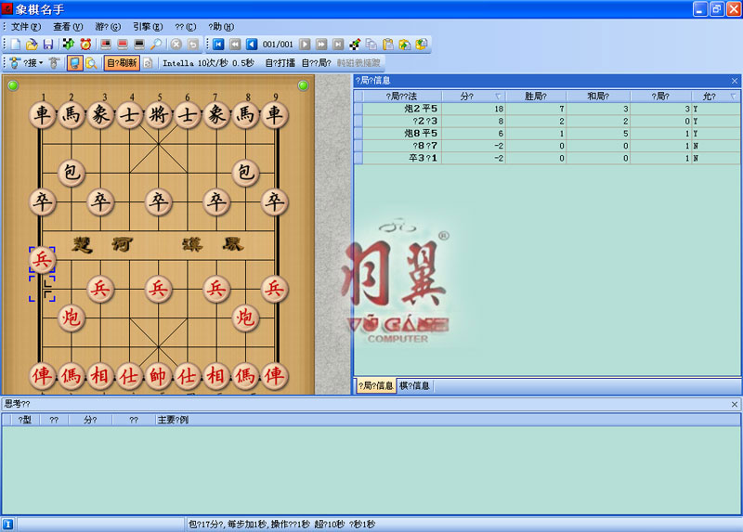Toggle the blue monitor screen icon
Image resolution: width=743 pixels, height=532 pixels.
pyautogui.click(x=74, y=63)
